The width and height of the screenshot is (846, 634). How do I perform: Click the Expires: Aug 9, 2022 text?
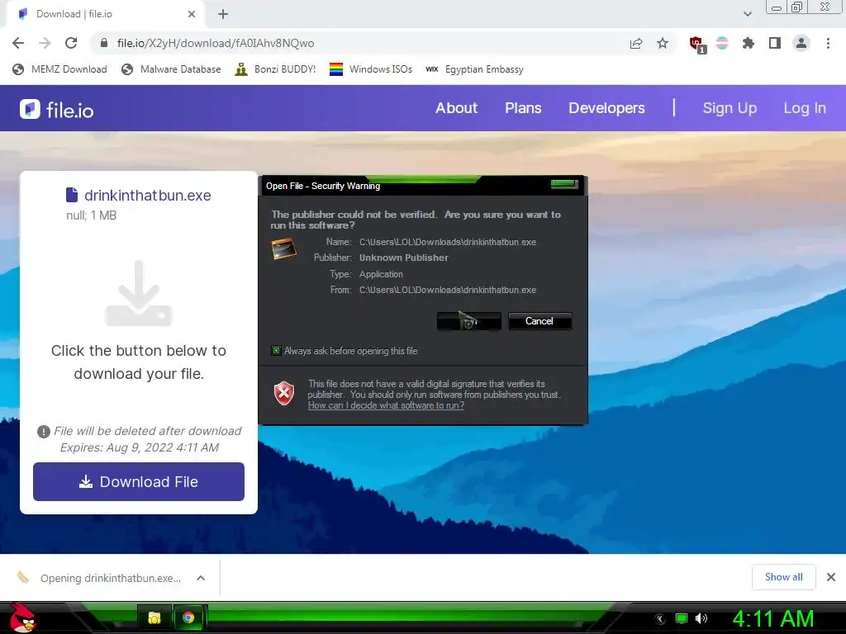point(139,447)
